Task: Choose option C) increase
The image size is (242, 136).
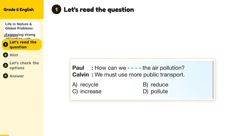Action: [x=87, y=91]
